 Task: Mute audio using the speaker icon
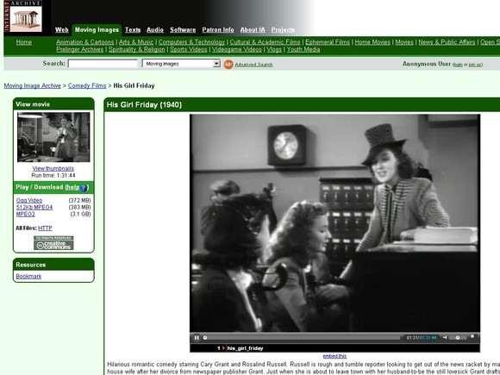(445, 337)
